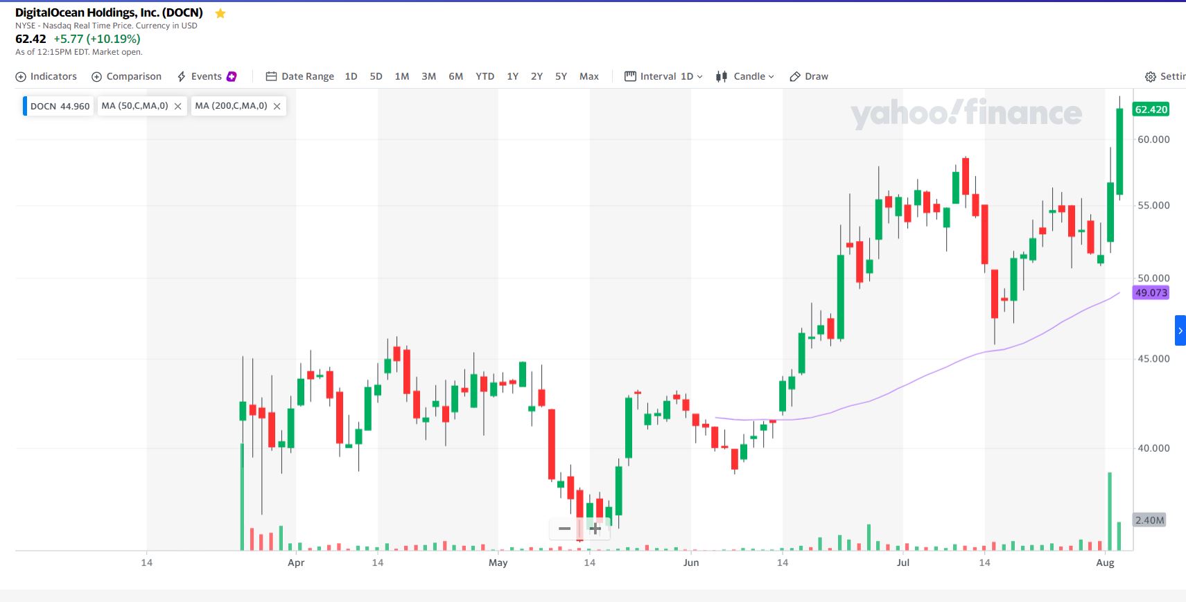Click the MA (50,C,MA,0) indicator label
The width and height of the screenshot is (1186, 602).
tap(134, 106)
